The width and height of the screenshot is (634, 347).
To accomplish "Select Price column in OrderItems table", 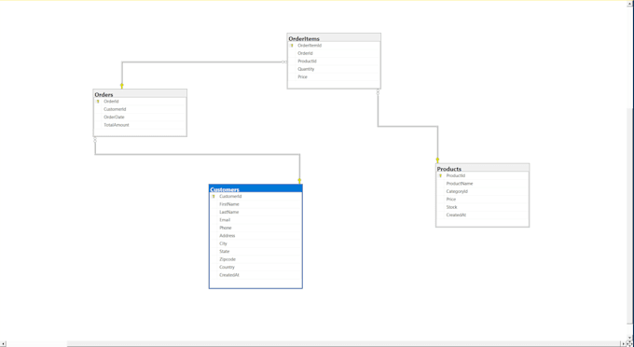I will [x=334, y=76].
